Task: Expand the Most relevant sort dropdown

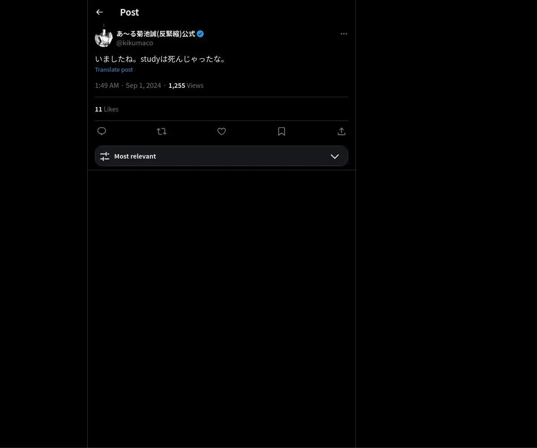Action: coord(221,156)
